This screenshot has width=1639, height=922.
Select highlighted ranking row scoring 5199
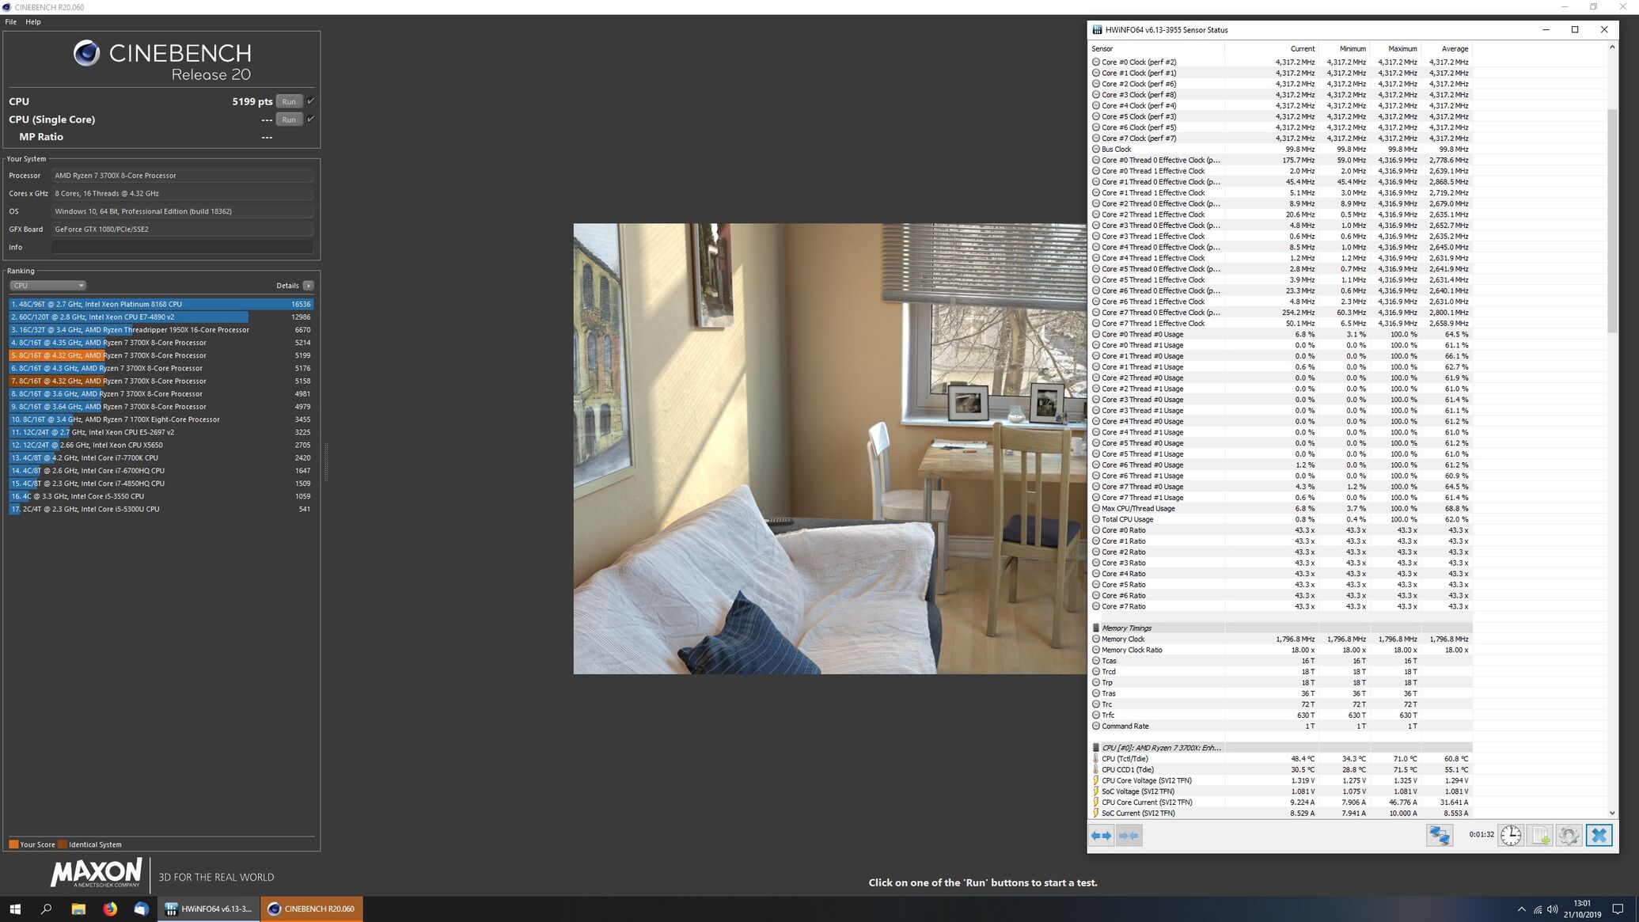coord(161,355)
